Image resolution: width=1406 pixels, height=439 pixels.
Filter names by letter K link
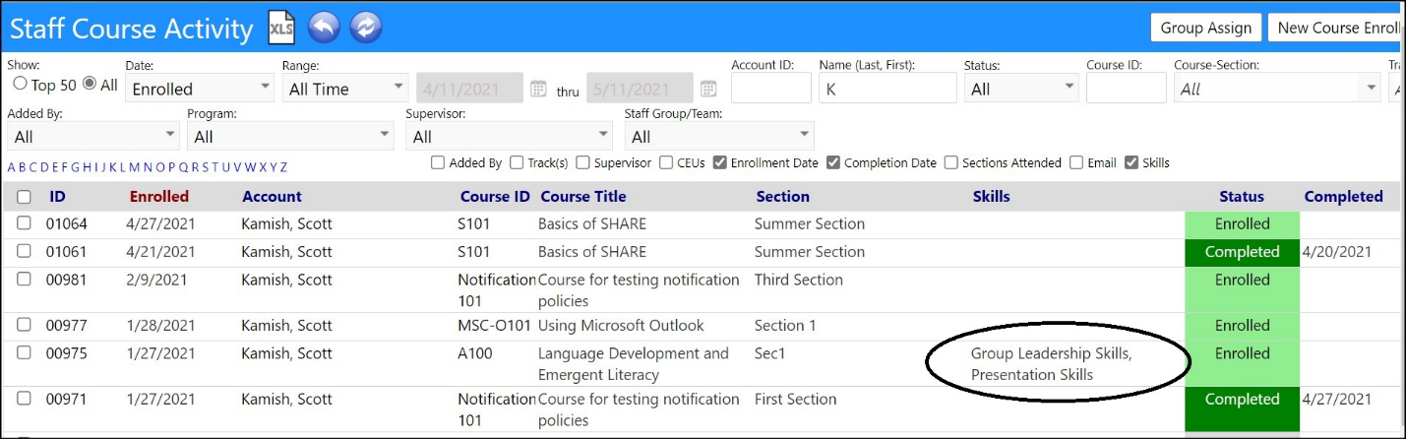tap(113, 167)
